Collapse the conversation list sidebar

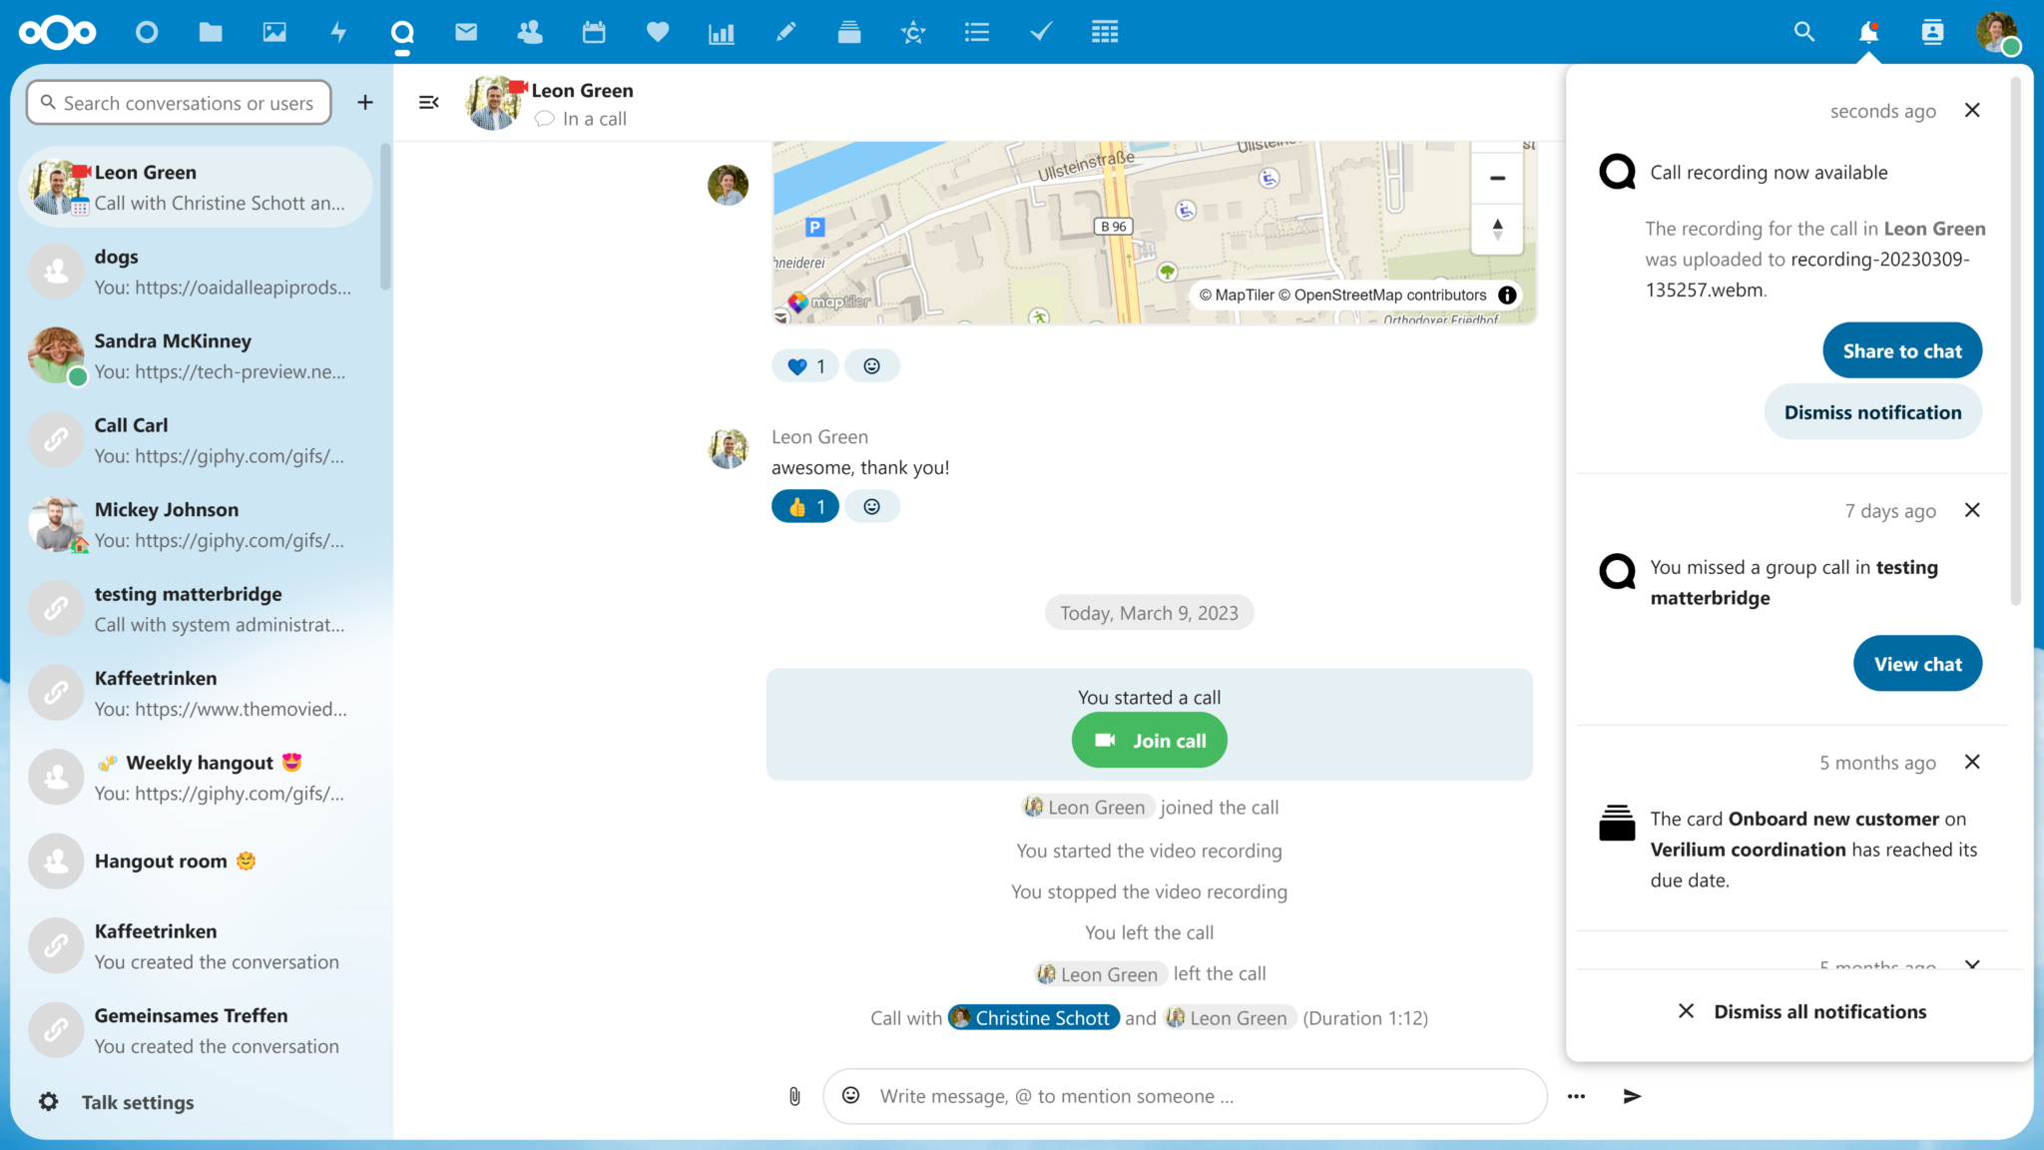coord(428,102)
